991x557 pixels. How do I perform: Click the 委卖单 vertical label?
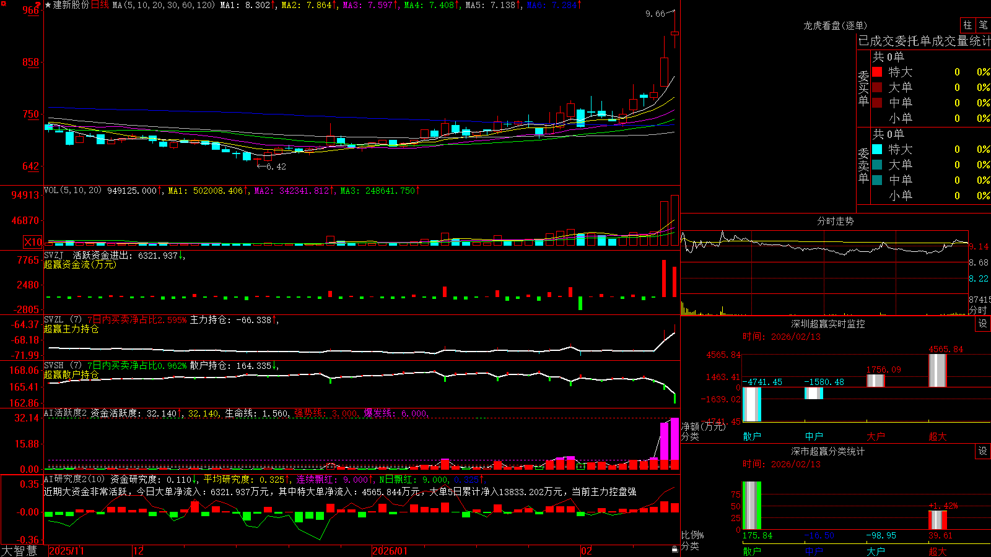863,165
